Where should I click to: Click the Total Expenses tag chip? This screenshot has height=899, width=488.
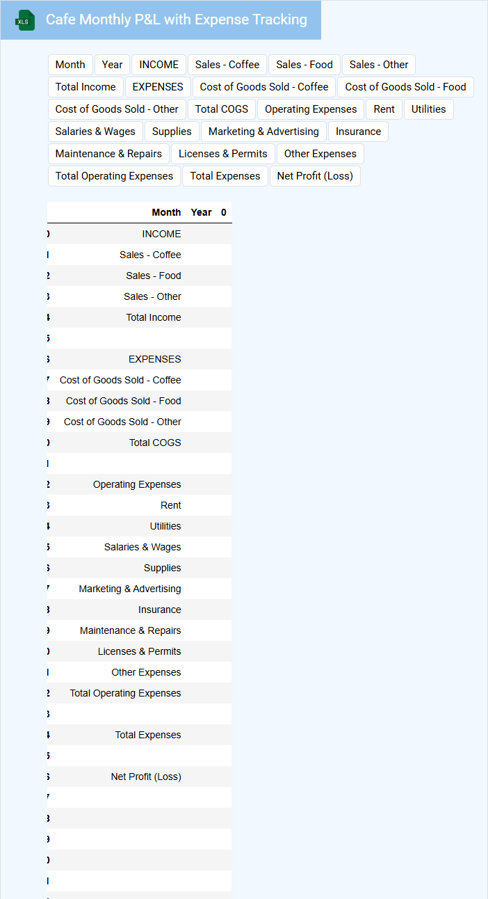225,176
